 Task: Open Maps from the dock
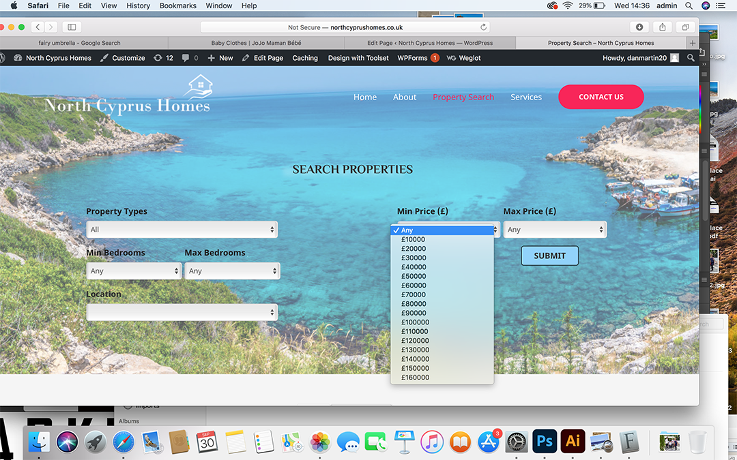(x=291, y=442)
